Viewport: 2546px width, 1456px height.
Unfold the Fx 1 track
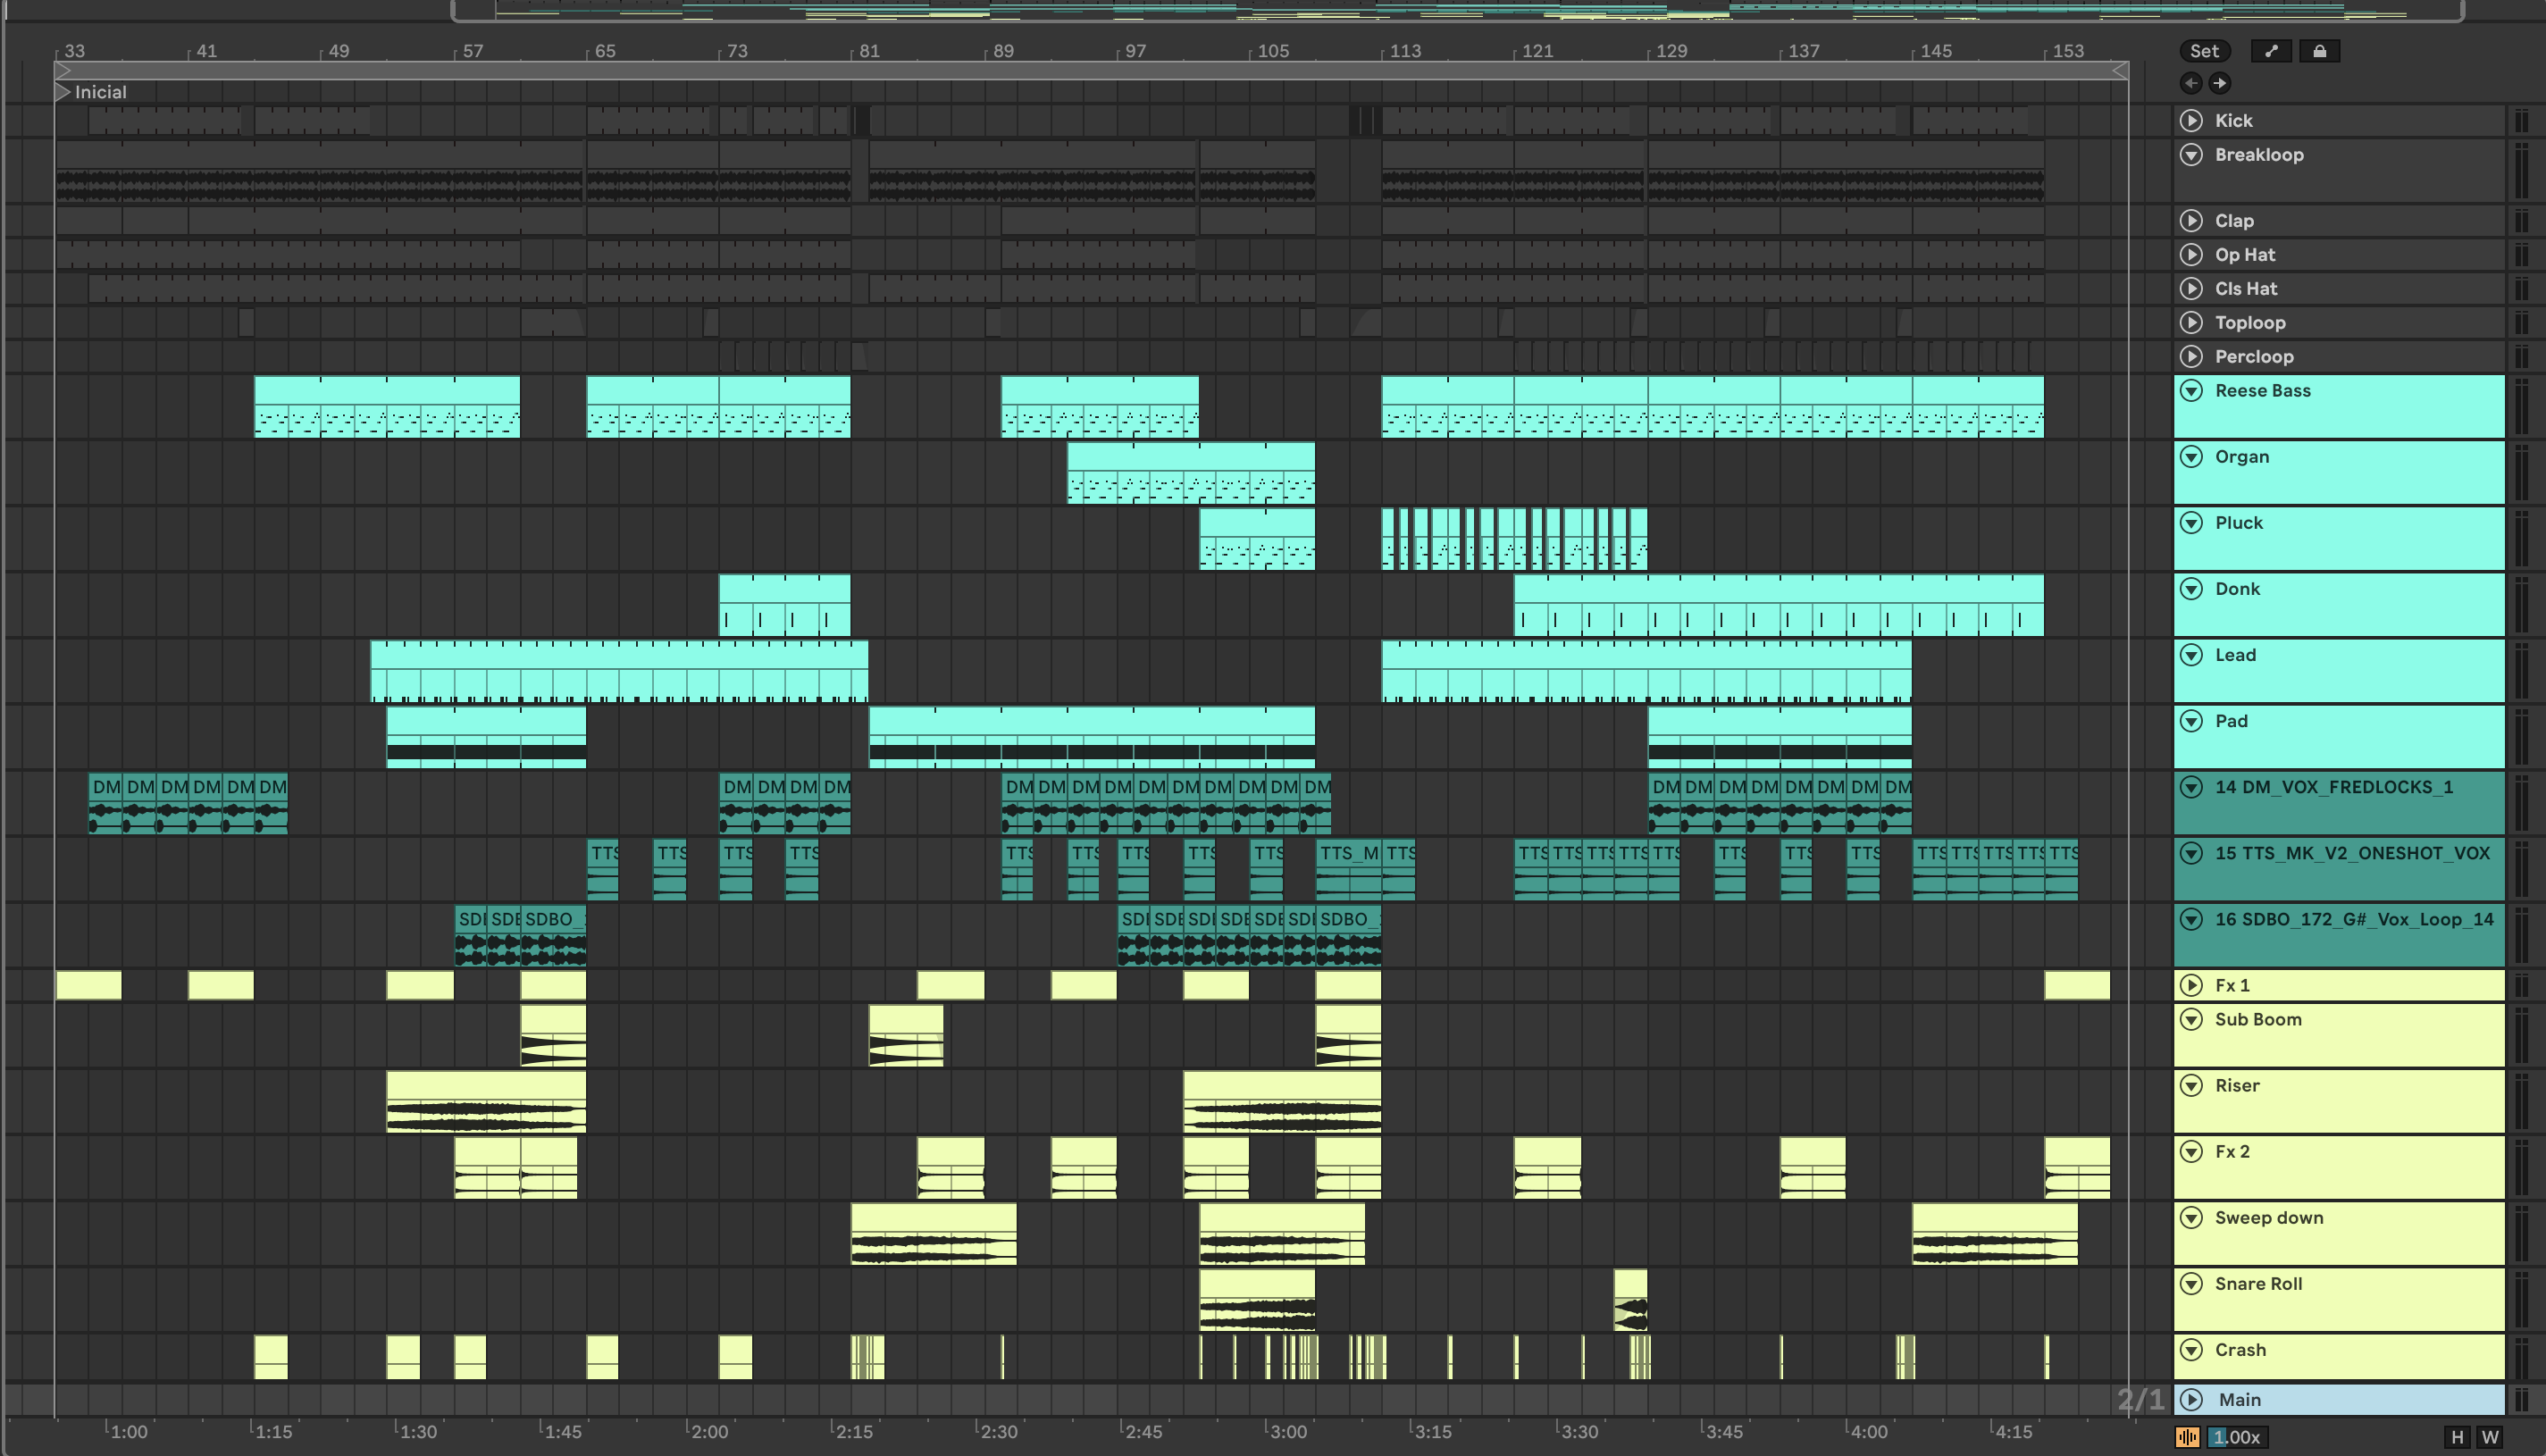[x=2191, y=985]
